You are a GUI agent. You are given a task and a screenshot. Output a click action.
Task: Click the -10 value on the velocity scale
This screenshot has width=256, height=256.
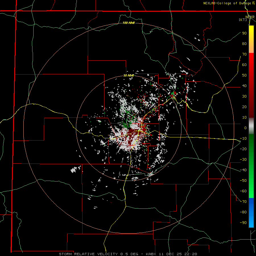(243, 139)
